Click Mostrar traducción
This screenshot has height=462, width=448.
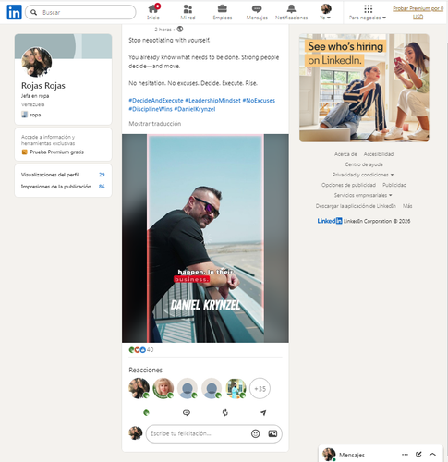click(155, 124)
